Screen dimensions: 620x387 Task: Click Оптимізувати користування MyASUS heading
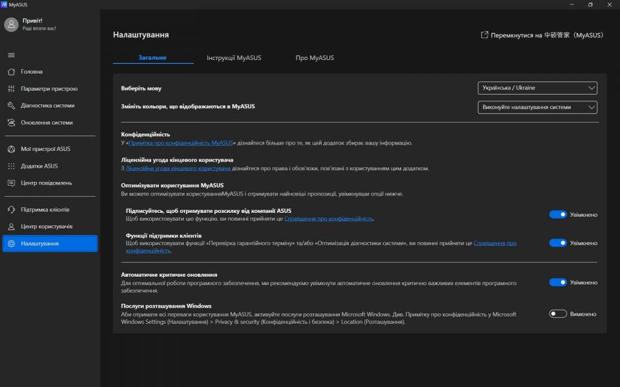tap(172, 185)
